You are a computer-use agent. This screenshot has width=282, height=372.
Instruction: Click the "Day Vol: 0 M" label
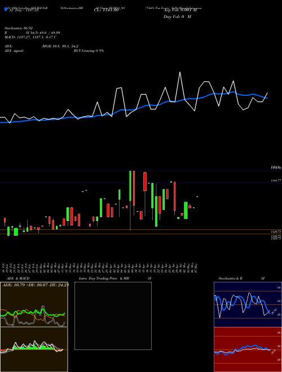coord(177,16)
